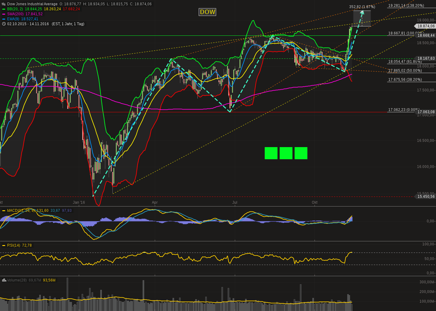Click the volume bars icon in Volume panel
Viewport: 436px width, 311px height.
(x=4, y=280)
